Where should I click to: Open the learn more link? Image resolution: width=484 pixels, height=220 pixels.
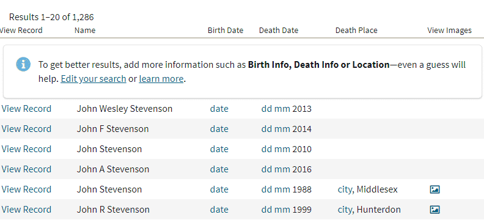(161, 79)
